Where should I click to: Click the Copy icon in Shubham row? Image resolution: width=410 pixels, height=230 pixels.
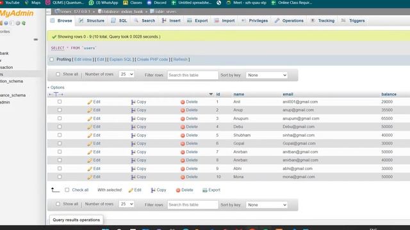coord(133,135)
